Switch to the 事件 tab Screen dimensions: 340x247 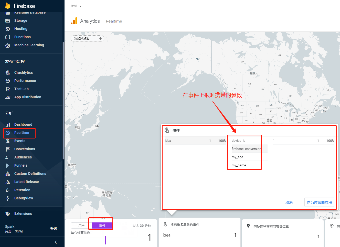[x=102, y=225]
